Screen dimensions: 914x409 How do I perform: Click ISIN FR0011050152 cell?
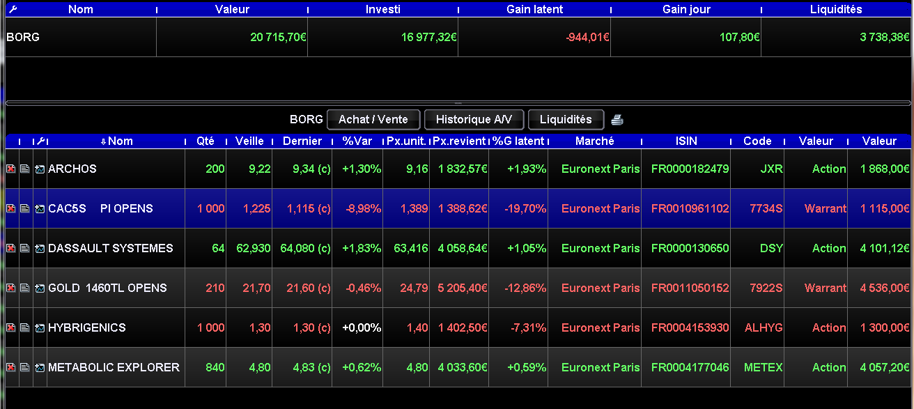(x=690, y=288)
